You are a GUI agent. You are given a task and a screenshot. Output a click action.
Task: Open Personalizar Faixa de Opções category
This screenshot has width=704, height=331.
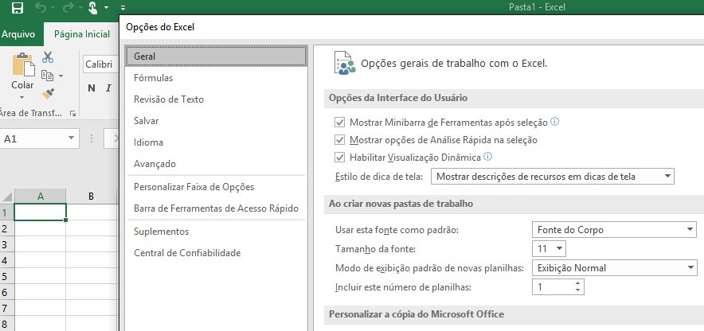point(217,186)
